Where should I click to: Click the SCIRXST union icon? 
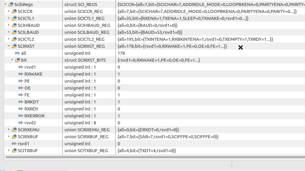pos(14,46)
